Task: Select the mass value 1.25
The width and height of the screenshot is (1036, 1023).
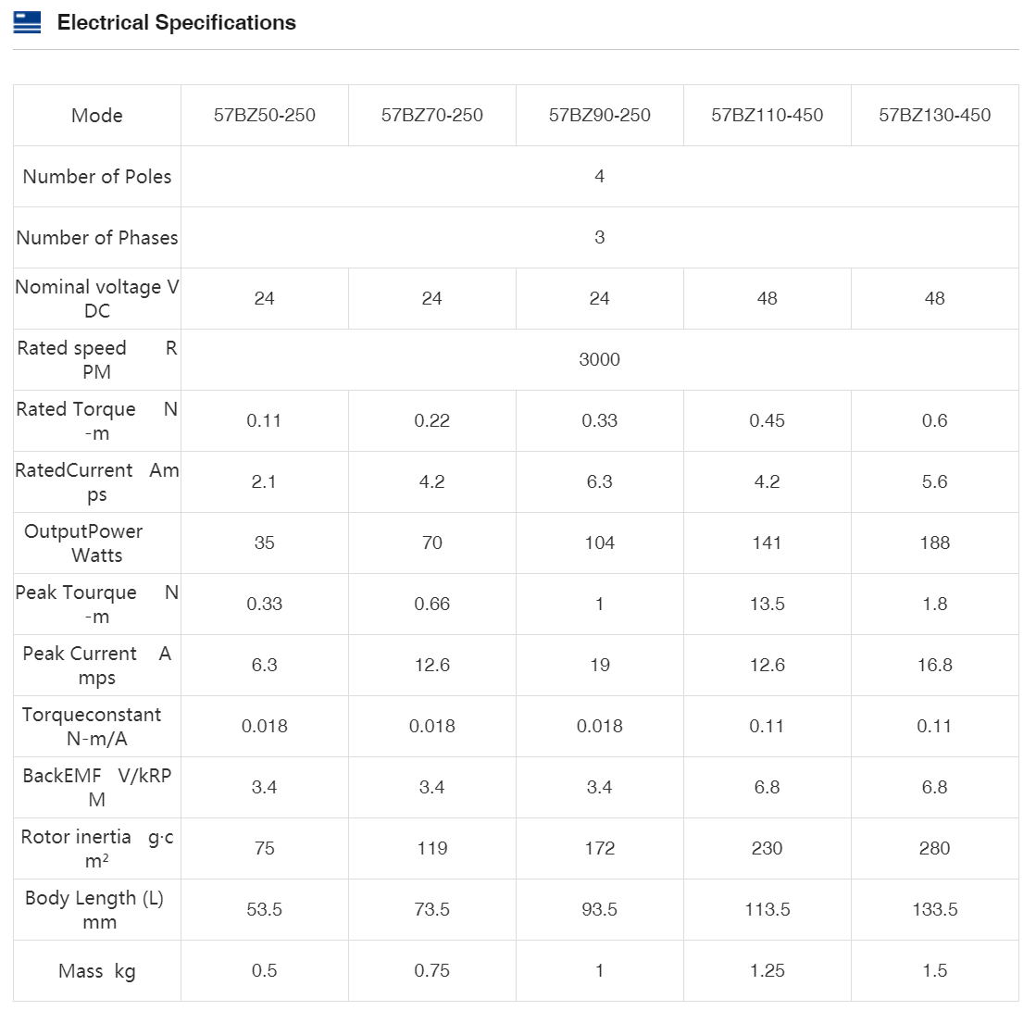Action: [x=768, y=971]
